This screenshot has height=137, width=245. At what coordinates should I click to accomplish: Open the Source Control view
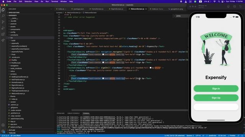3,22
